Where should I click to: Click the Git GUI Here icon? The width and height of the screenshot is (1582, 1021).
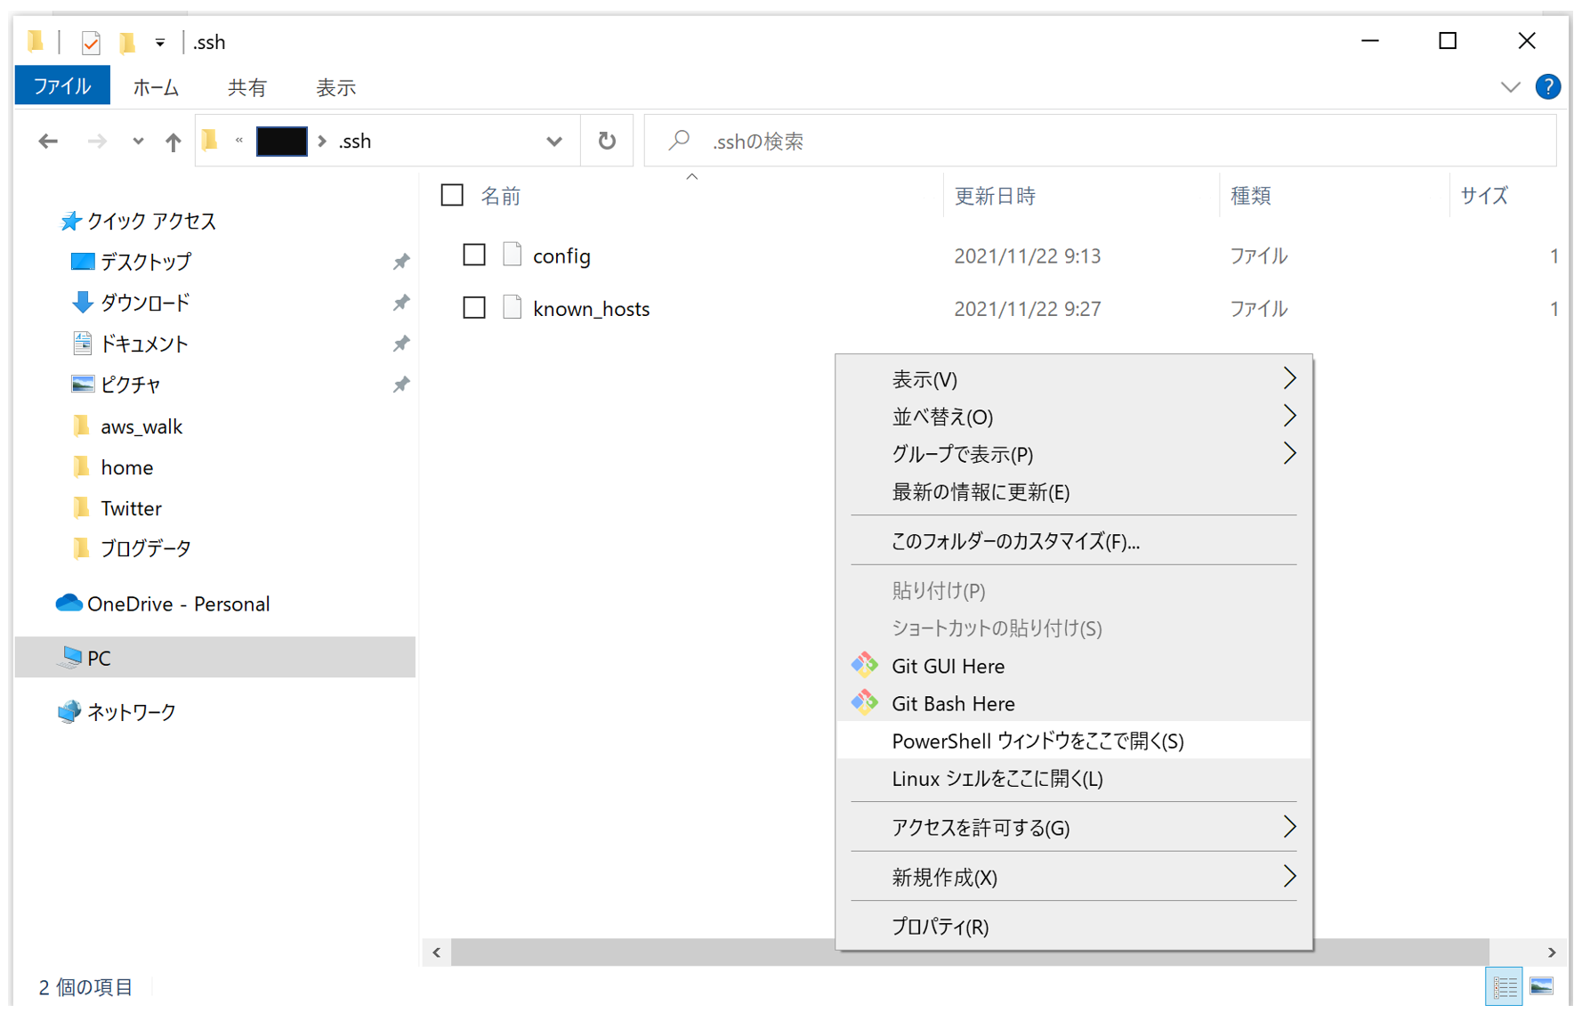[x=864, y=666]
